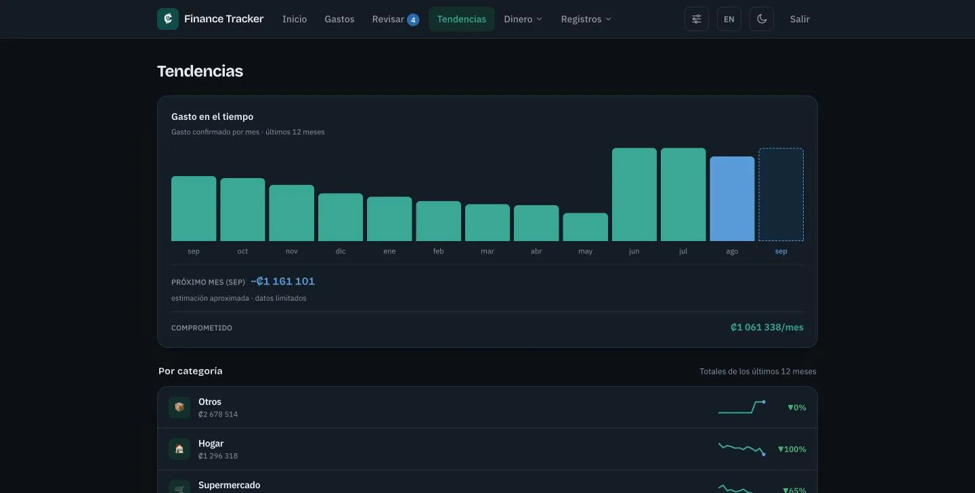Select the nov spending bar
The height and width of the screenshot is (493, 975).
click(x=292, y=213)
